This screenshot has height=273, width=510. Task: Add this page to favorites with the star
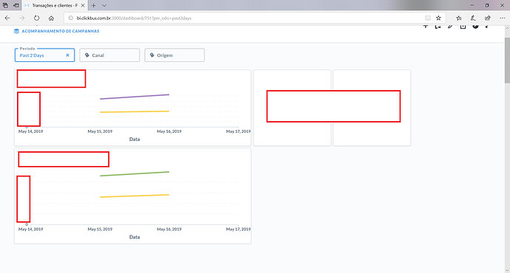point(438,18)
